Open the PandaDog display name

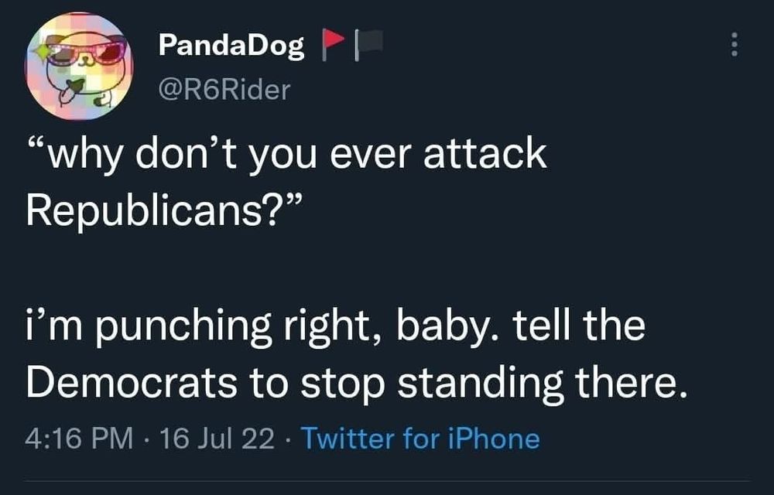pos(231,46)
